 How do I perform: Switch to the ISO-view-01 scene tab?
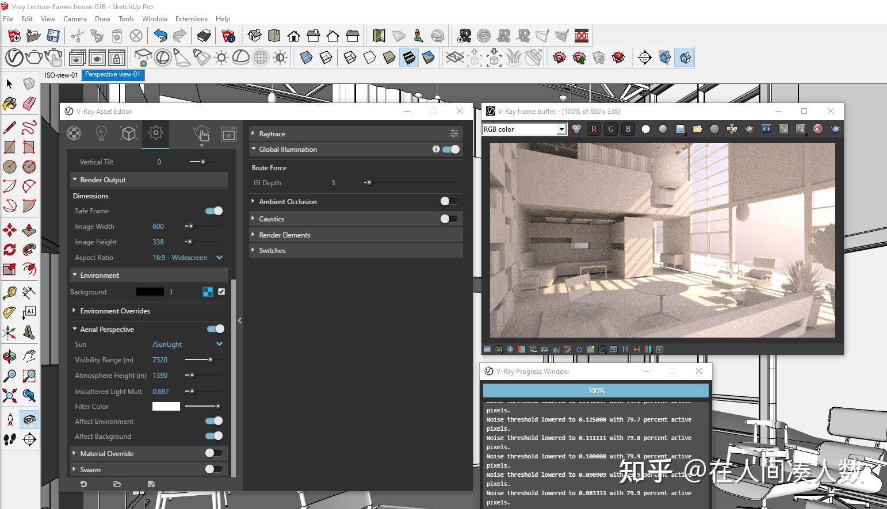click(x=60, y=75)
